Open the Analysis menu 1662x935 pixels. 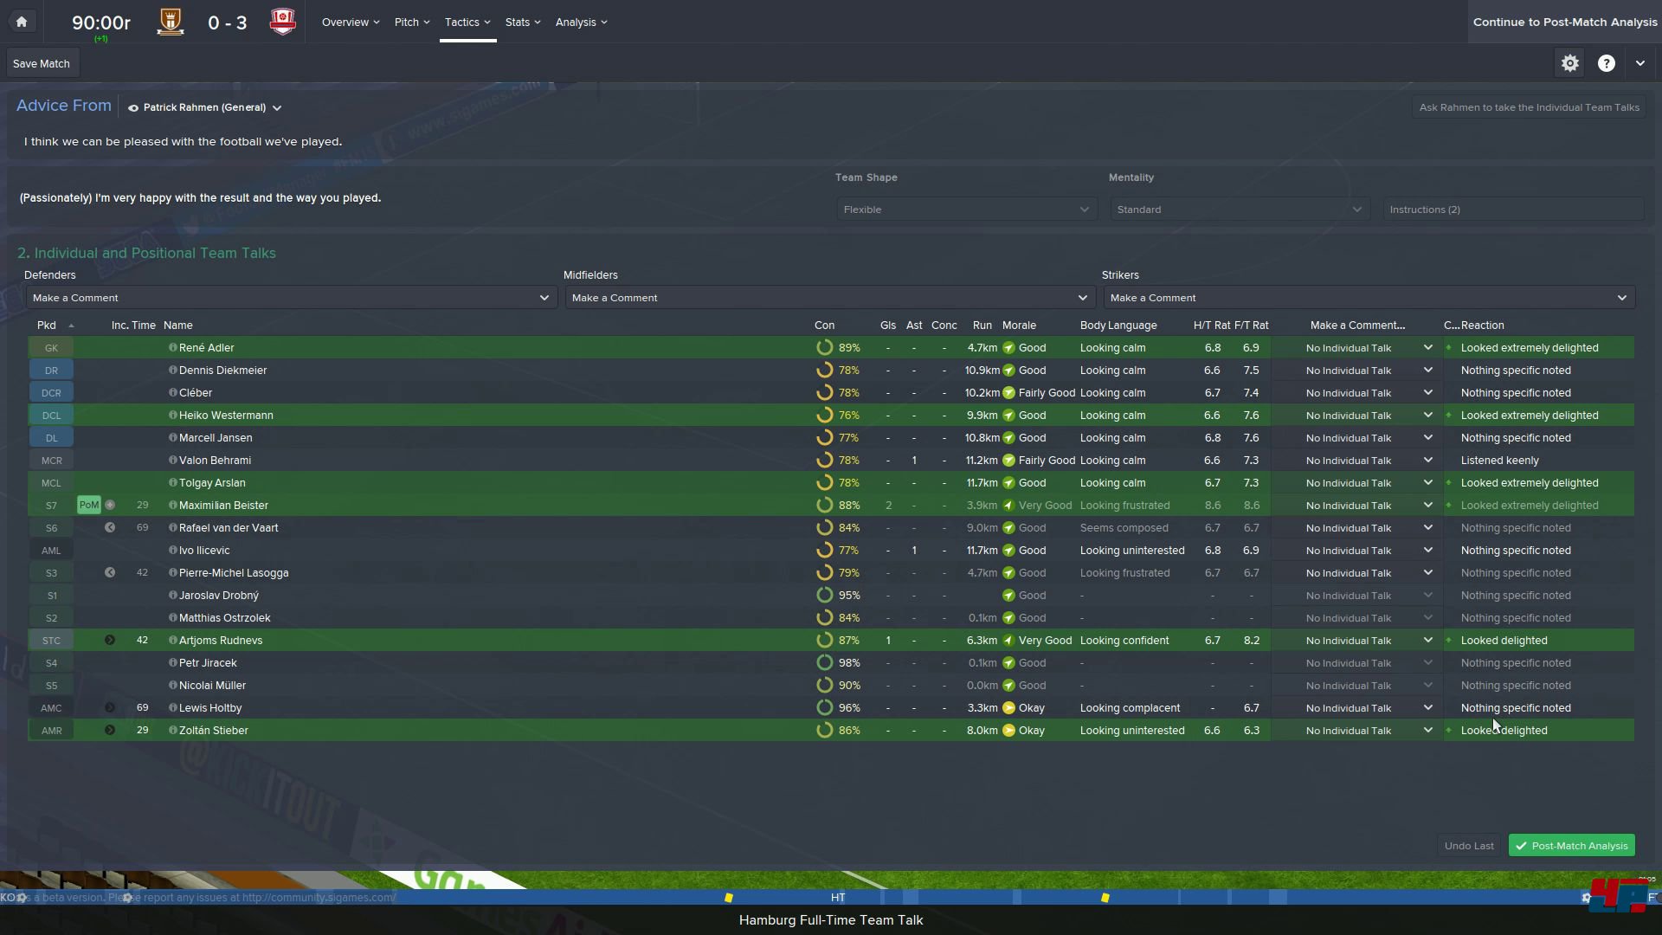pos(581,22)
